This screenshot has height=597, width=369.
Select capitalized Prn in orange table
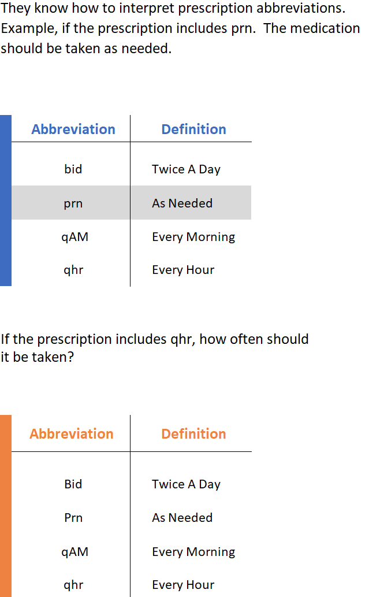(73, 518)
